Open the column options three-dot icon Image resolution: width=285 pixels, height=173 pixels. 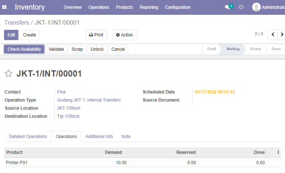coord(278,152)
